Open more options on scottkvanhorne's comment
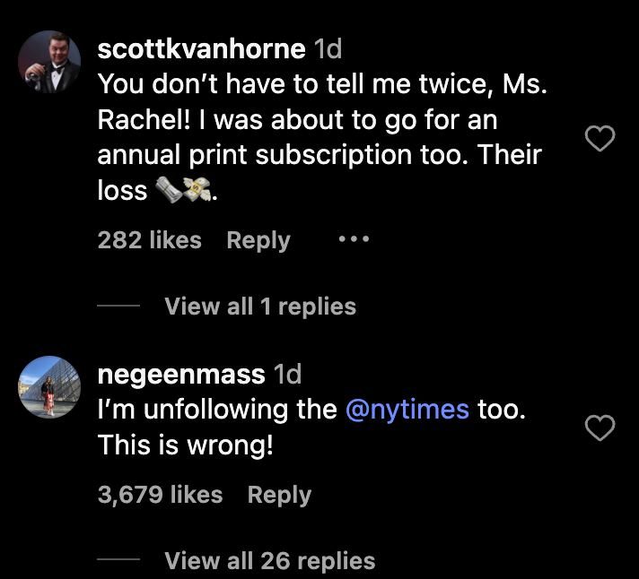 (354, 240)
